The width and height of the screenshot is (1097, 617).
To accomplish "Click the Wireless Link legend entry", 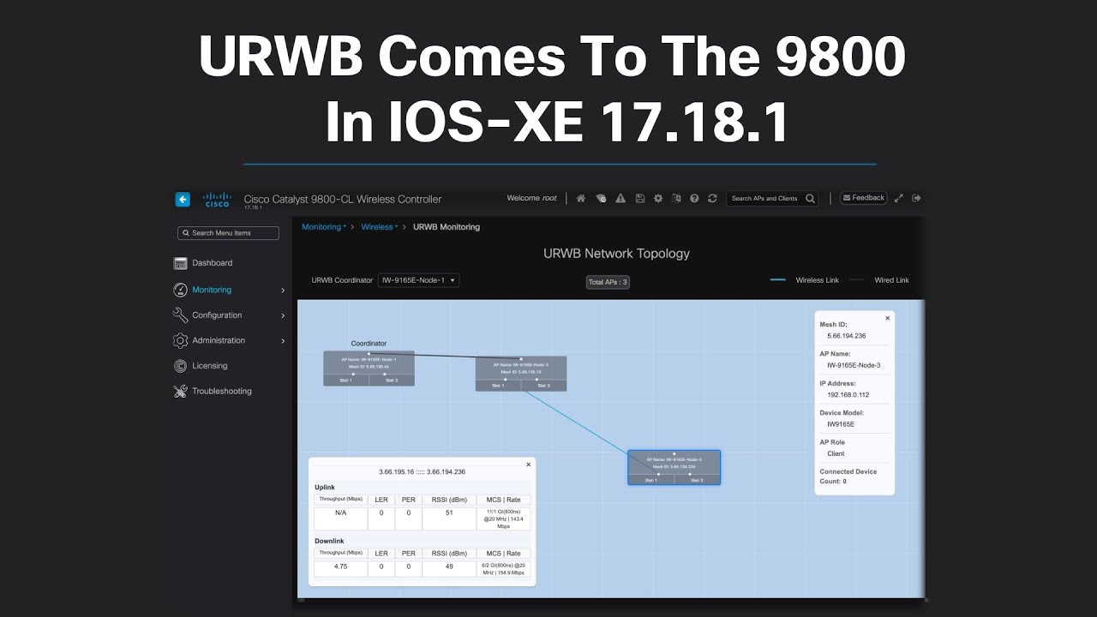I will [805, 280].
